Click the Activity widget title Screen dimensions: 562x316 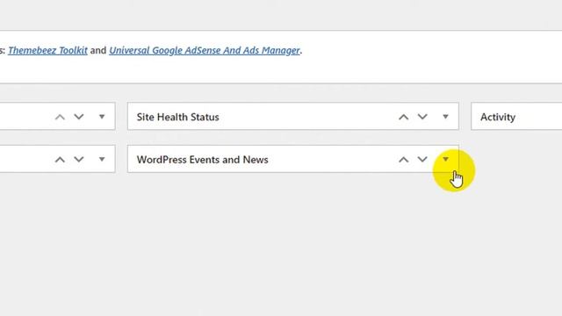tap(498, 117)
